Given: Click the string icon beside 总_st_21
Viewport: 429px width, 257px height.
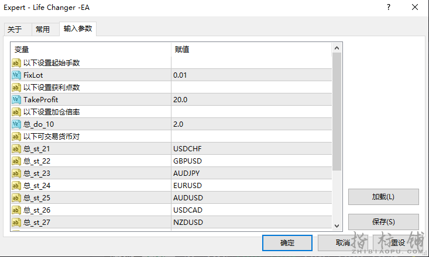Looking at the screenshot, I should click(16, 149).
